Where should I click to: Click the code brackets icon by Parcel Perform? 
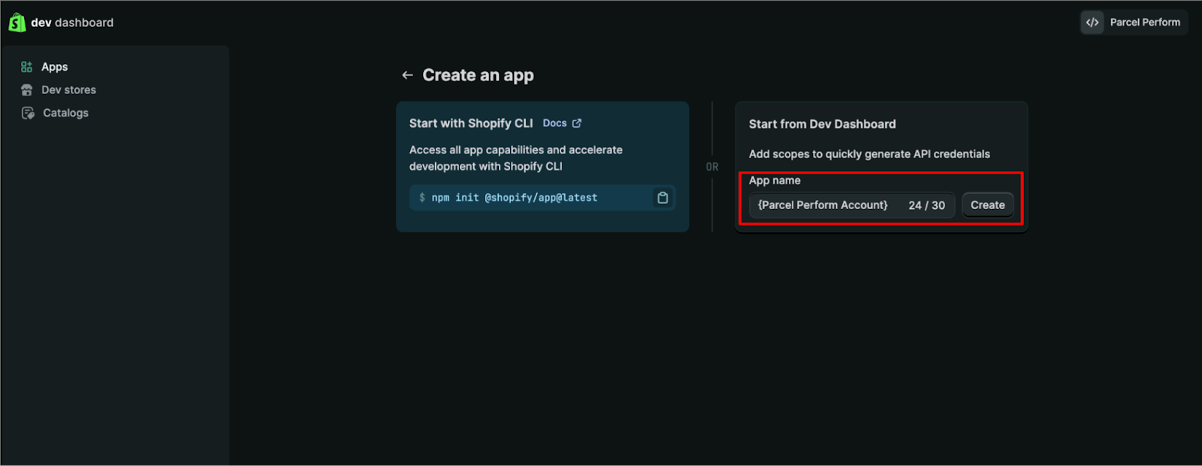point(1092,23)
